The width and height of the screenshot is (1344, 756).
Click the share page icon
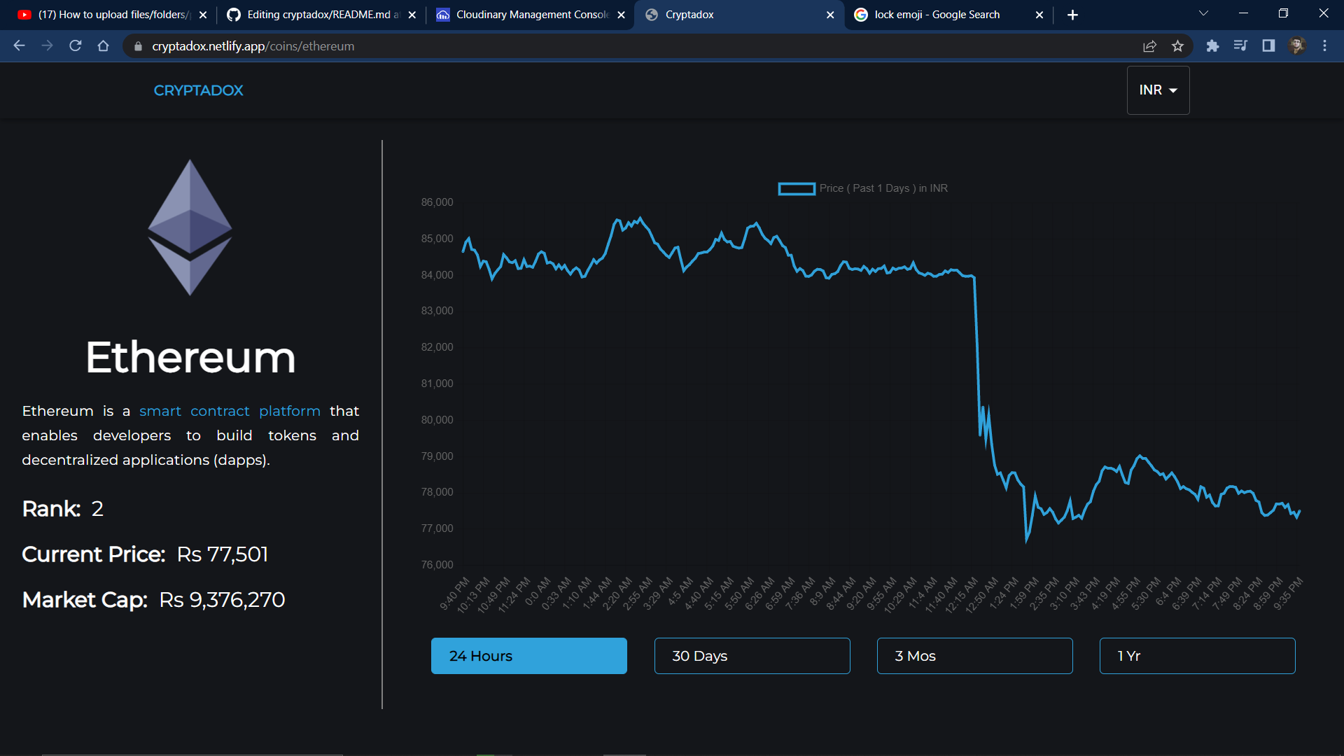[1149, 46]
